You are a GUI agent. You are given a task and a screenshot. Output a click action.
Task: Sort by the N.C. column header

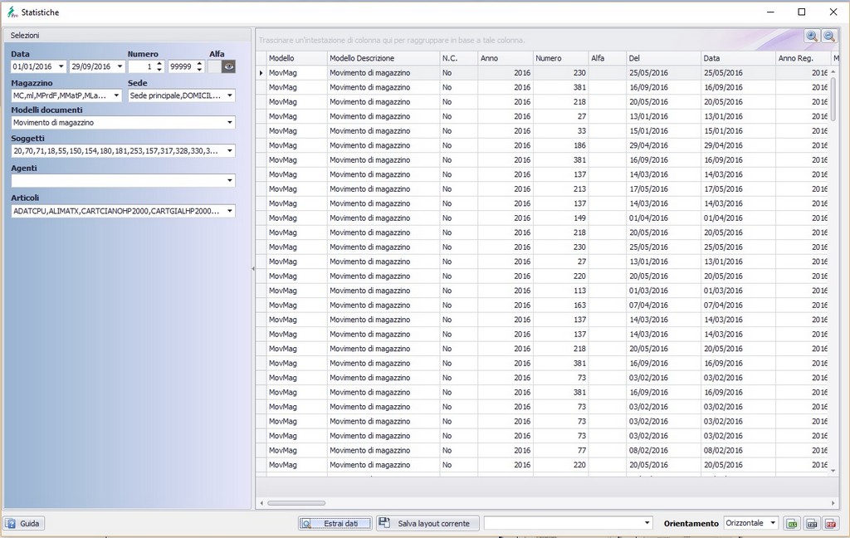point(458,58)
